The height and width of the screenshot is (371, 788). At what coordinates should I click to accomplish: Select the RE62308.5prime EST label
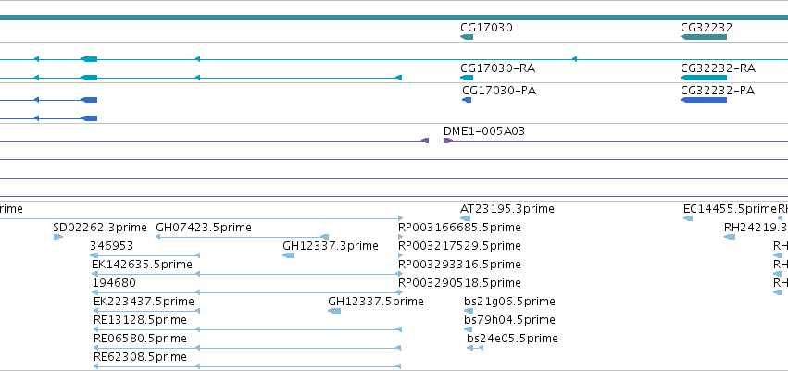point(140,357)
